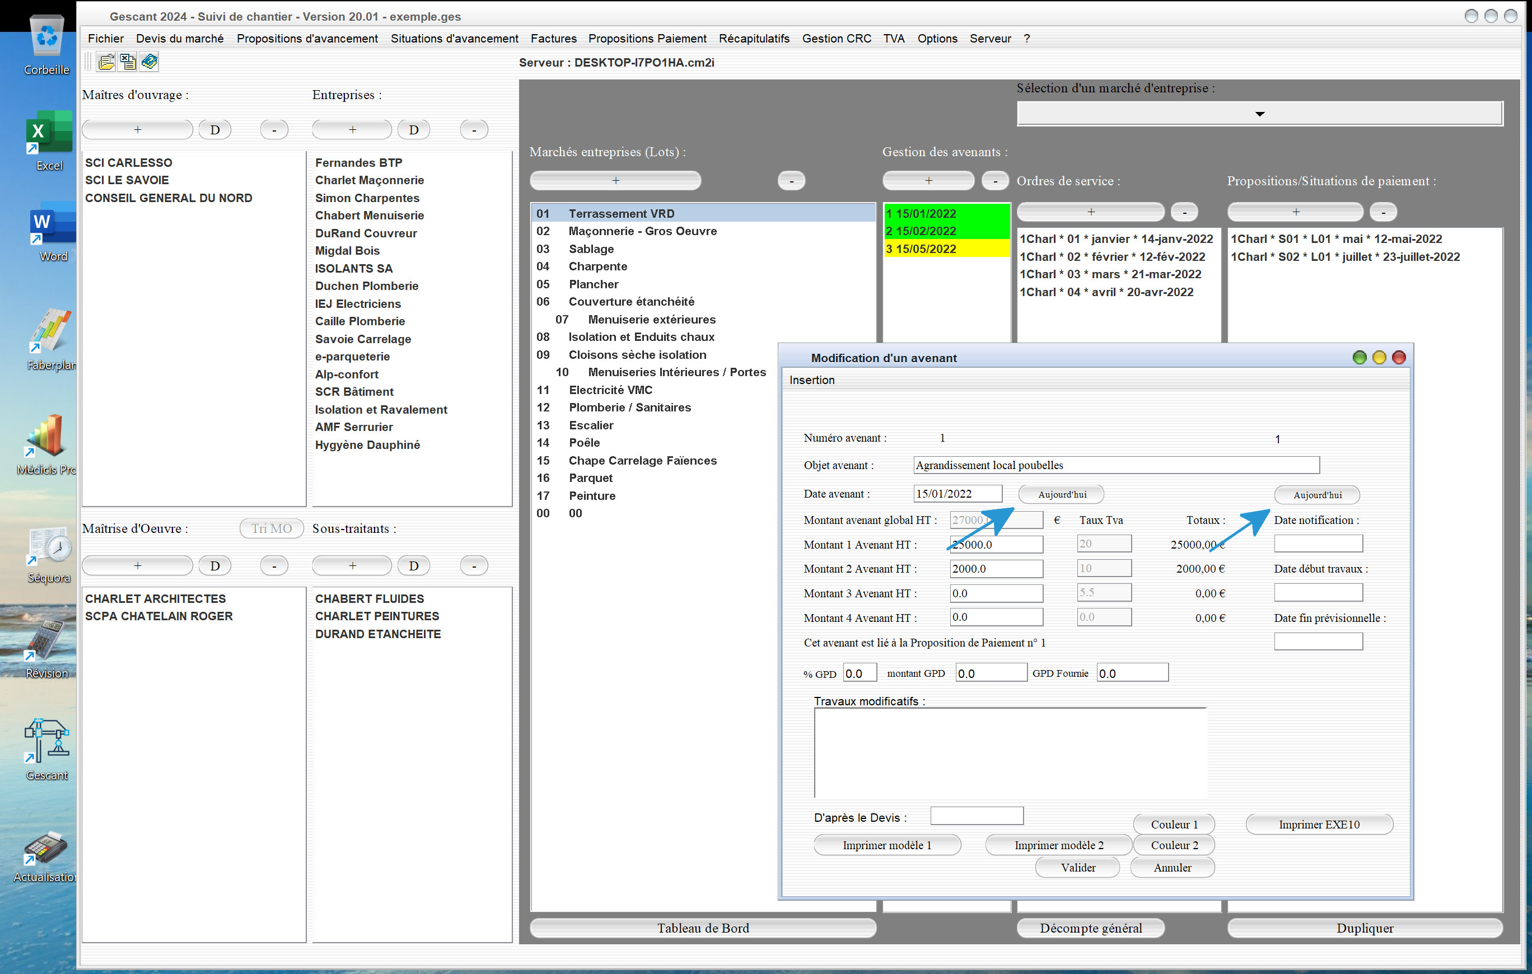Click the yellow button of the avenant dialog
This screenshot has height=974, width=1532.
1379,358
